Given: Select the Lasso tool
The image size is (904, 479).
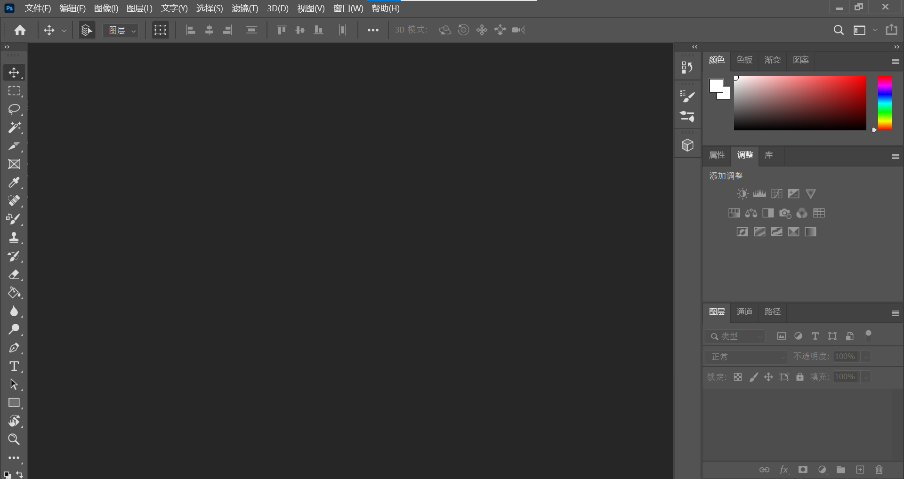Looking at the screenshot, I should coord(14,109).
